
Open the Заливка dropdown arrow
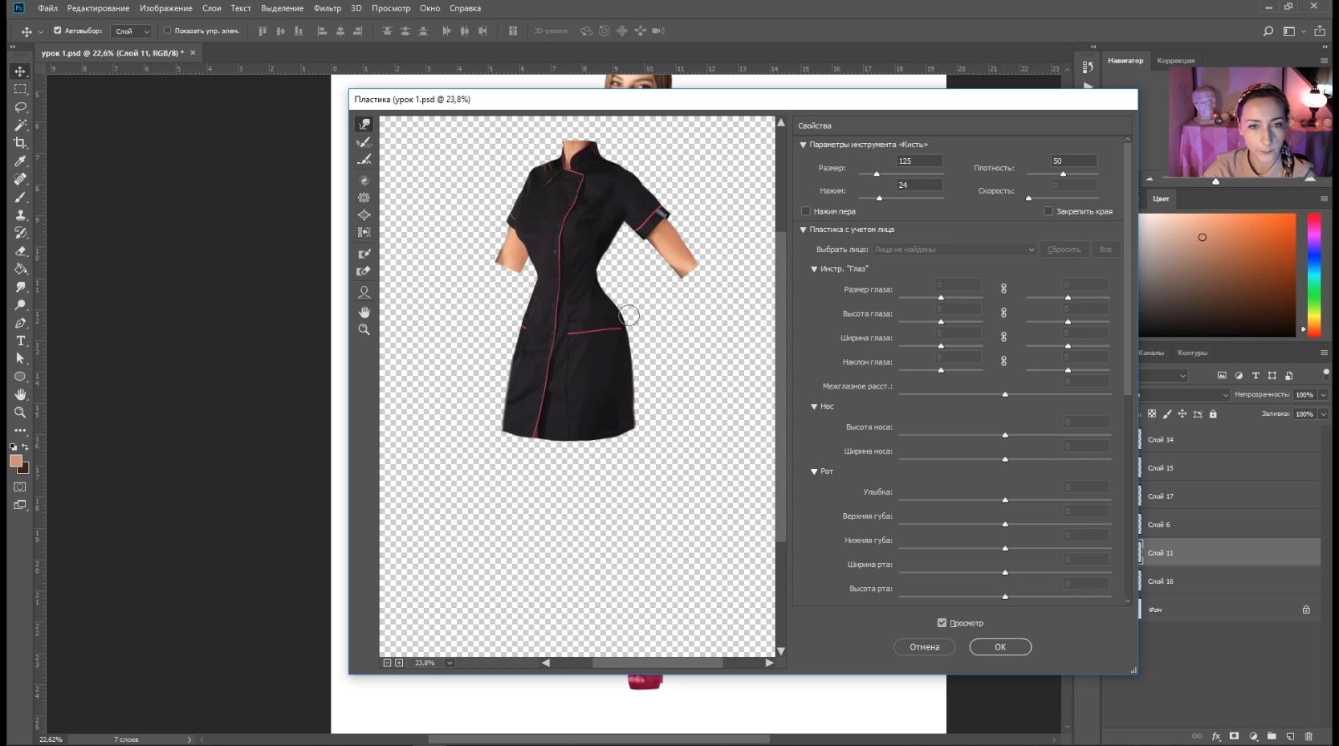point(1323,414)
